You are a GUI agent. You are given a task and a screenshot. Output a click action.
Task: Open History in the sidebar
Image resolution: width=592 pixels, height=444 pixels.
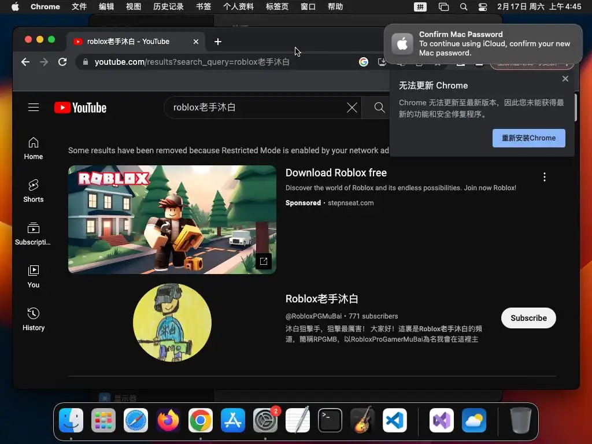[33, 320]
